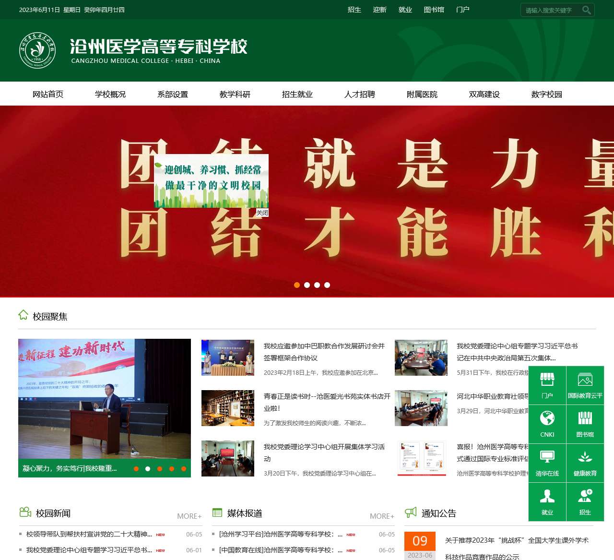This screenshot has height=560, width=614.
Task: Open thumbnail for 喜报 certificate article
Action: [x=421, y=458]
